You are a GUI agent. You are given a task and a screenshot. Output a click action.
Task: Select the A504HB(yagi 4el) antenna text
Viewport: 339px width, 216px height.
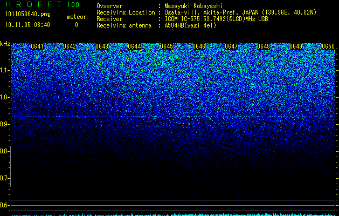point(190,25)
